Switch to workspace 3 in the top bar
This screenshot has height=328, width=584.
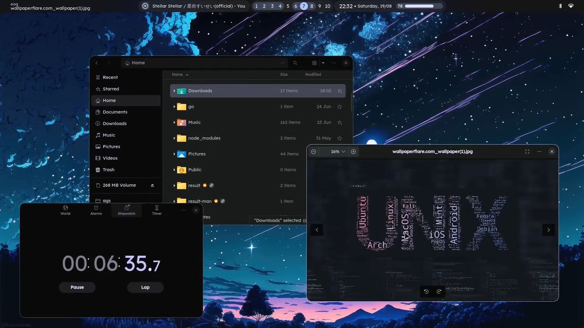pos(272,6)
